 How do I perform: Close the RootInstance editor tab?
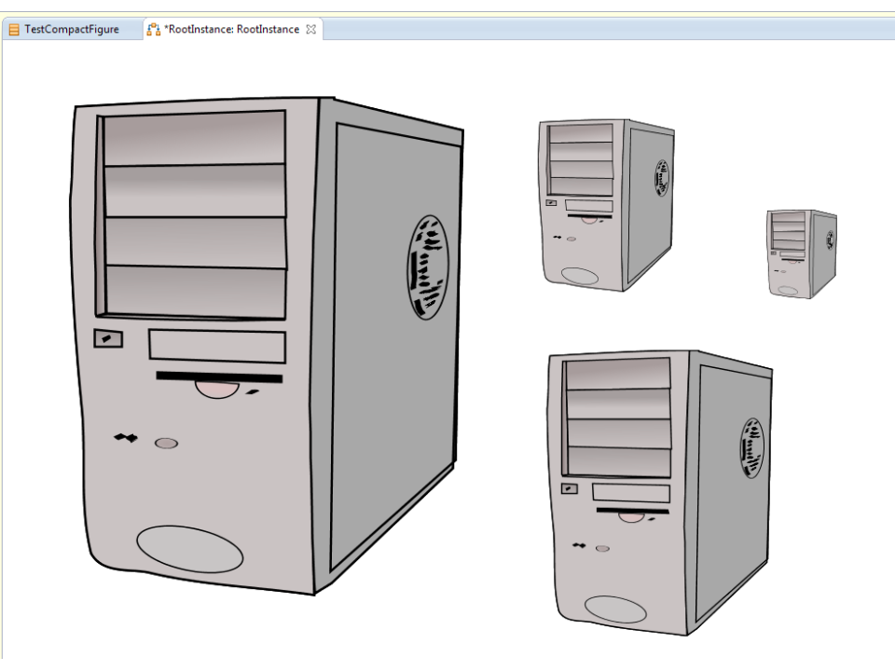point(311,29)
